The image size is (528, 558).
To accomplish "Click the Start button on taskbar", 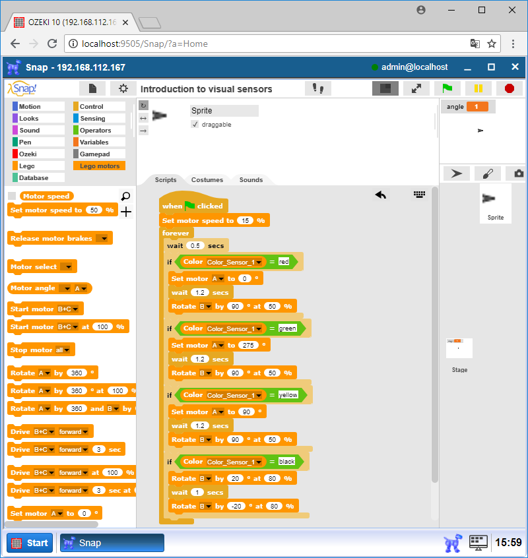I will 30,543.
